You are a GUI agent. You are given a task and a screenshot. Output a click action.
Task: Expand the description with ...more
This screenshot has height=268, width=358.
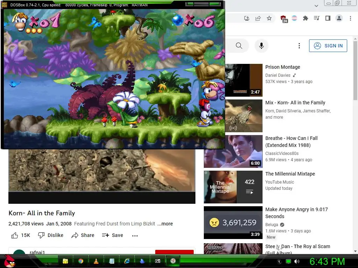coord(165,224)
